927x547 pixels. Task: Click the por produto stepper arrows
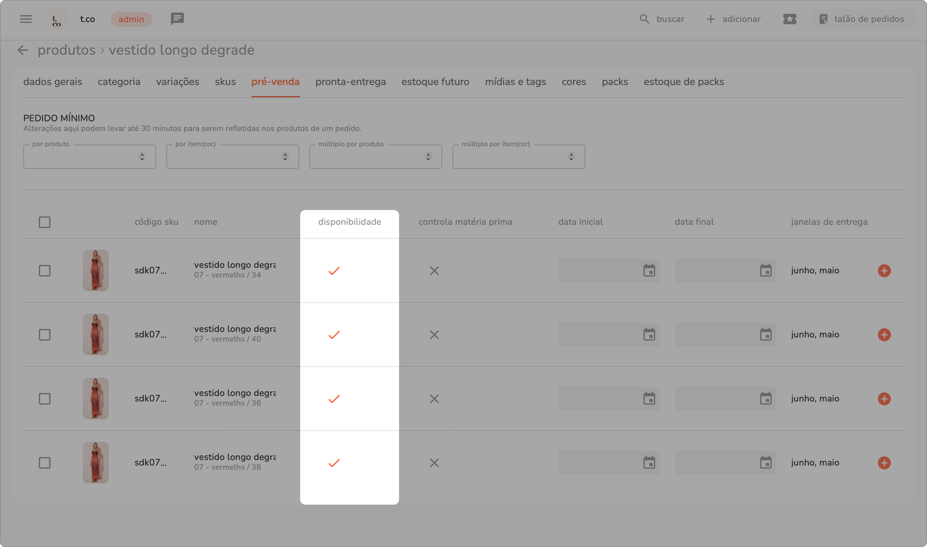coord(142,157)
